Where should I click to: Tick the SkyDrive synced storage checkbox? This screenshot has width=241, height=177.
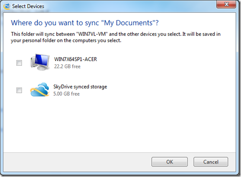click(x=19, y=90)
